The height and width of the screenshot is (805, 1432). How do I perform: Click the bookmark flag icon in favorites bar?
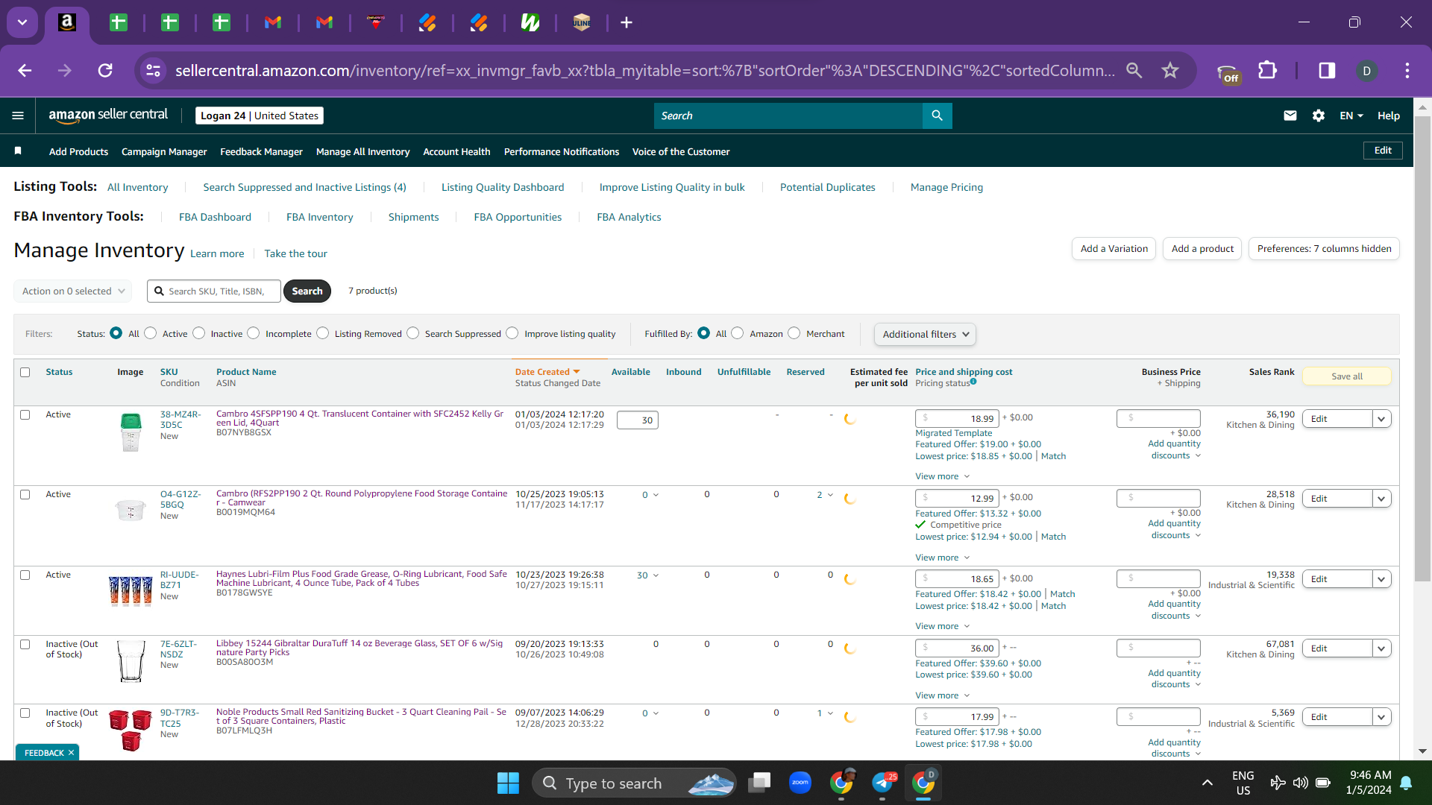(18, 151)
